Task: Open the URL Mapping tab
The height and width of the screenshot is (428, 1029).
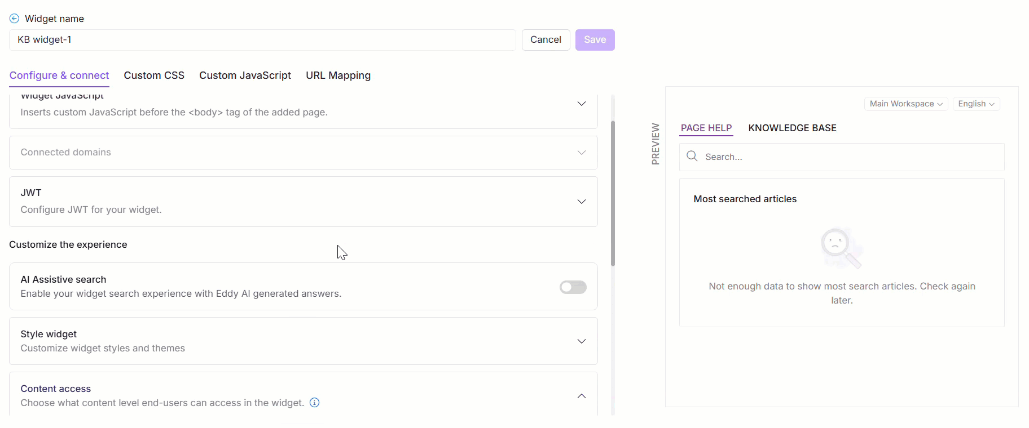Action: [x=338, y=75]
